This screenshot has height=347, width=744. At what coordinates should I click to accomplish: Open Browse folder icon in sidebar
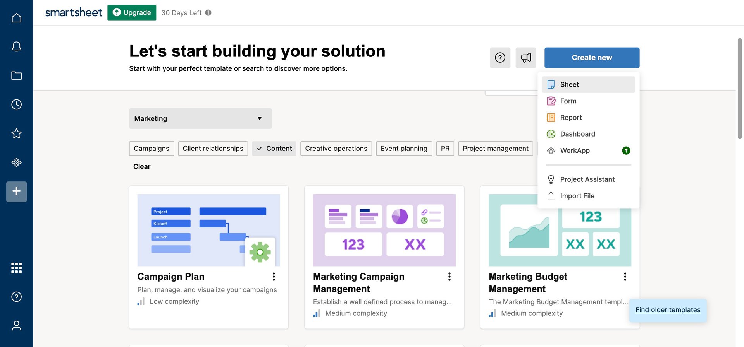16,75
